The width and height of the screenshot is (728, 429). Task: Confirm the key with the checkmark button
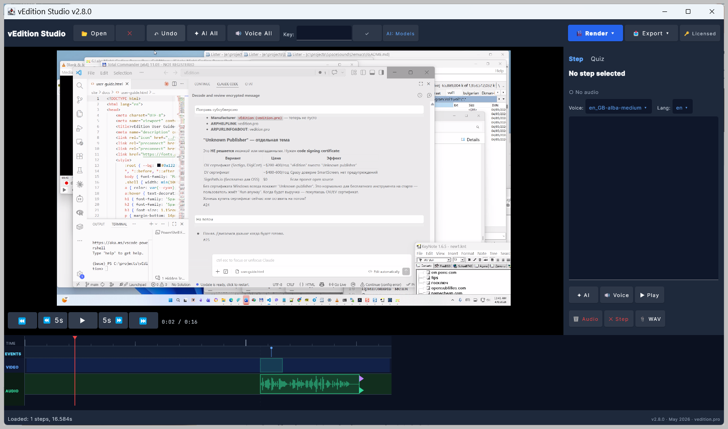point(367,33)
